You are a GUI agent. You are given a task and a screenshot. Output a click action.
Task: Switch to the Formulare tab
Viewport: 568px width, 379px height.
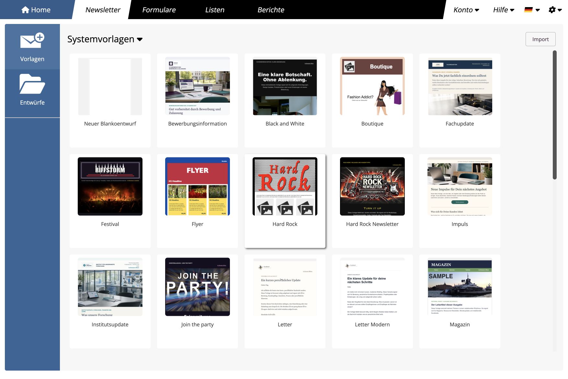coord(159,10)
